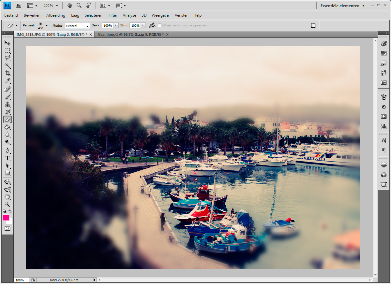
Task: Toggle the Brushes panel from options bar
Action: coord(313,25)
